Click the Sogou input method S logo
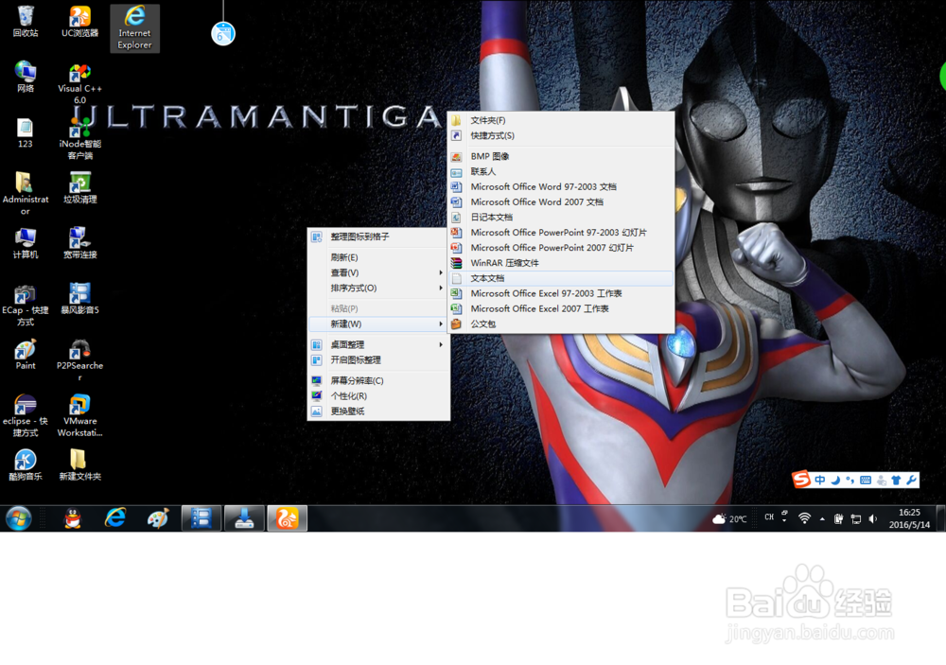Viewport: 946px width, 665px height. [x=801, y=480]
